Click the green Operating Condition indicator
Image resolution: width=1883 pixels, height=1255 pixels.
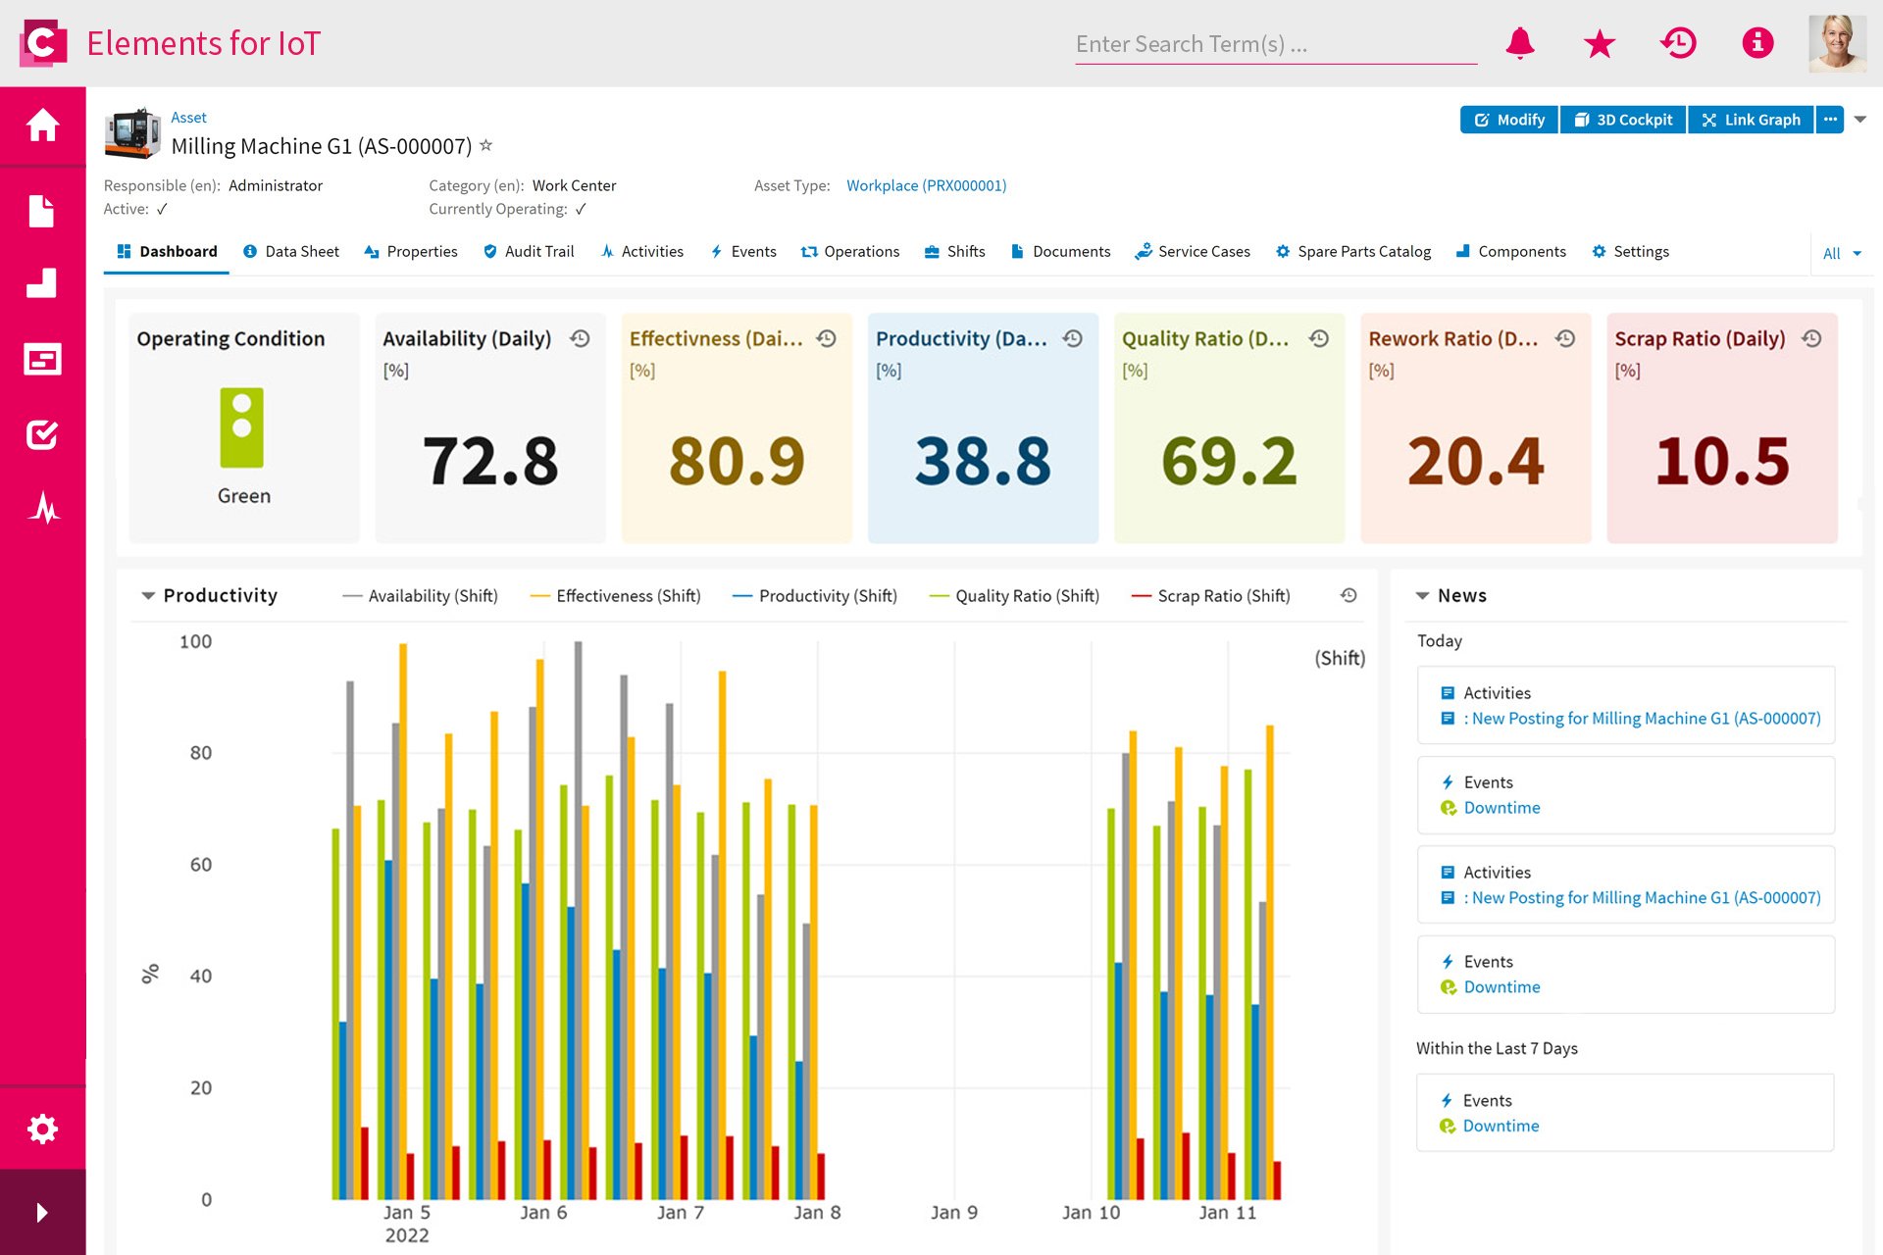(x=242, y=427)
